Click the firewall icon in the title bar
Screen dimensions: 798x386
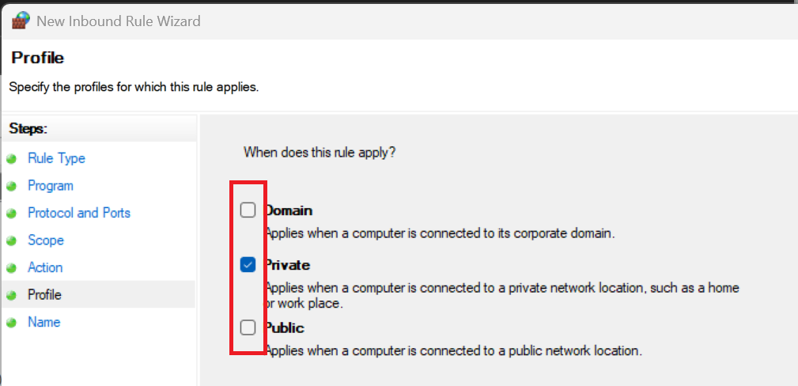[21, 21]
